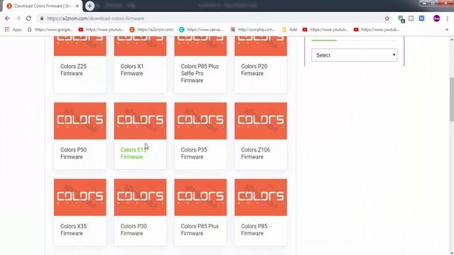Click the browser forward arrow
Image resolution: width=454 pixels, height=255 pixels.
click(x=18, y=18)
